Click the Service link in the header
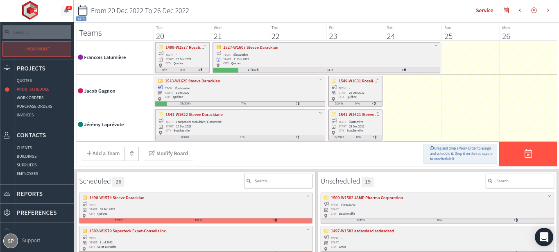The width and height of the screenshot is (559, 252). click(x=484, y=11)
